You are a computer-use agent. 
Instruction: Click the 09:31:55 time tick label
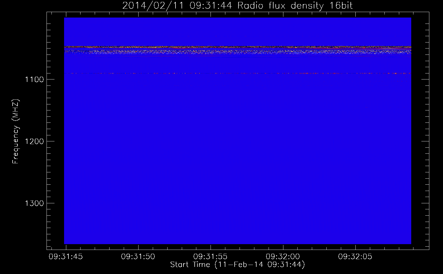click(x=210, y=257)
